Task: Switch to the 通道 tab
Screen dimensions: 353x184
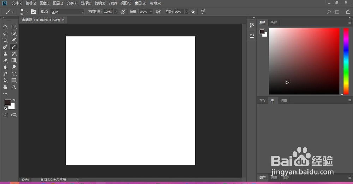Action: pyautogui.click(x=274, y=178)
